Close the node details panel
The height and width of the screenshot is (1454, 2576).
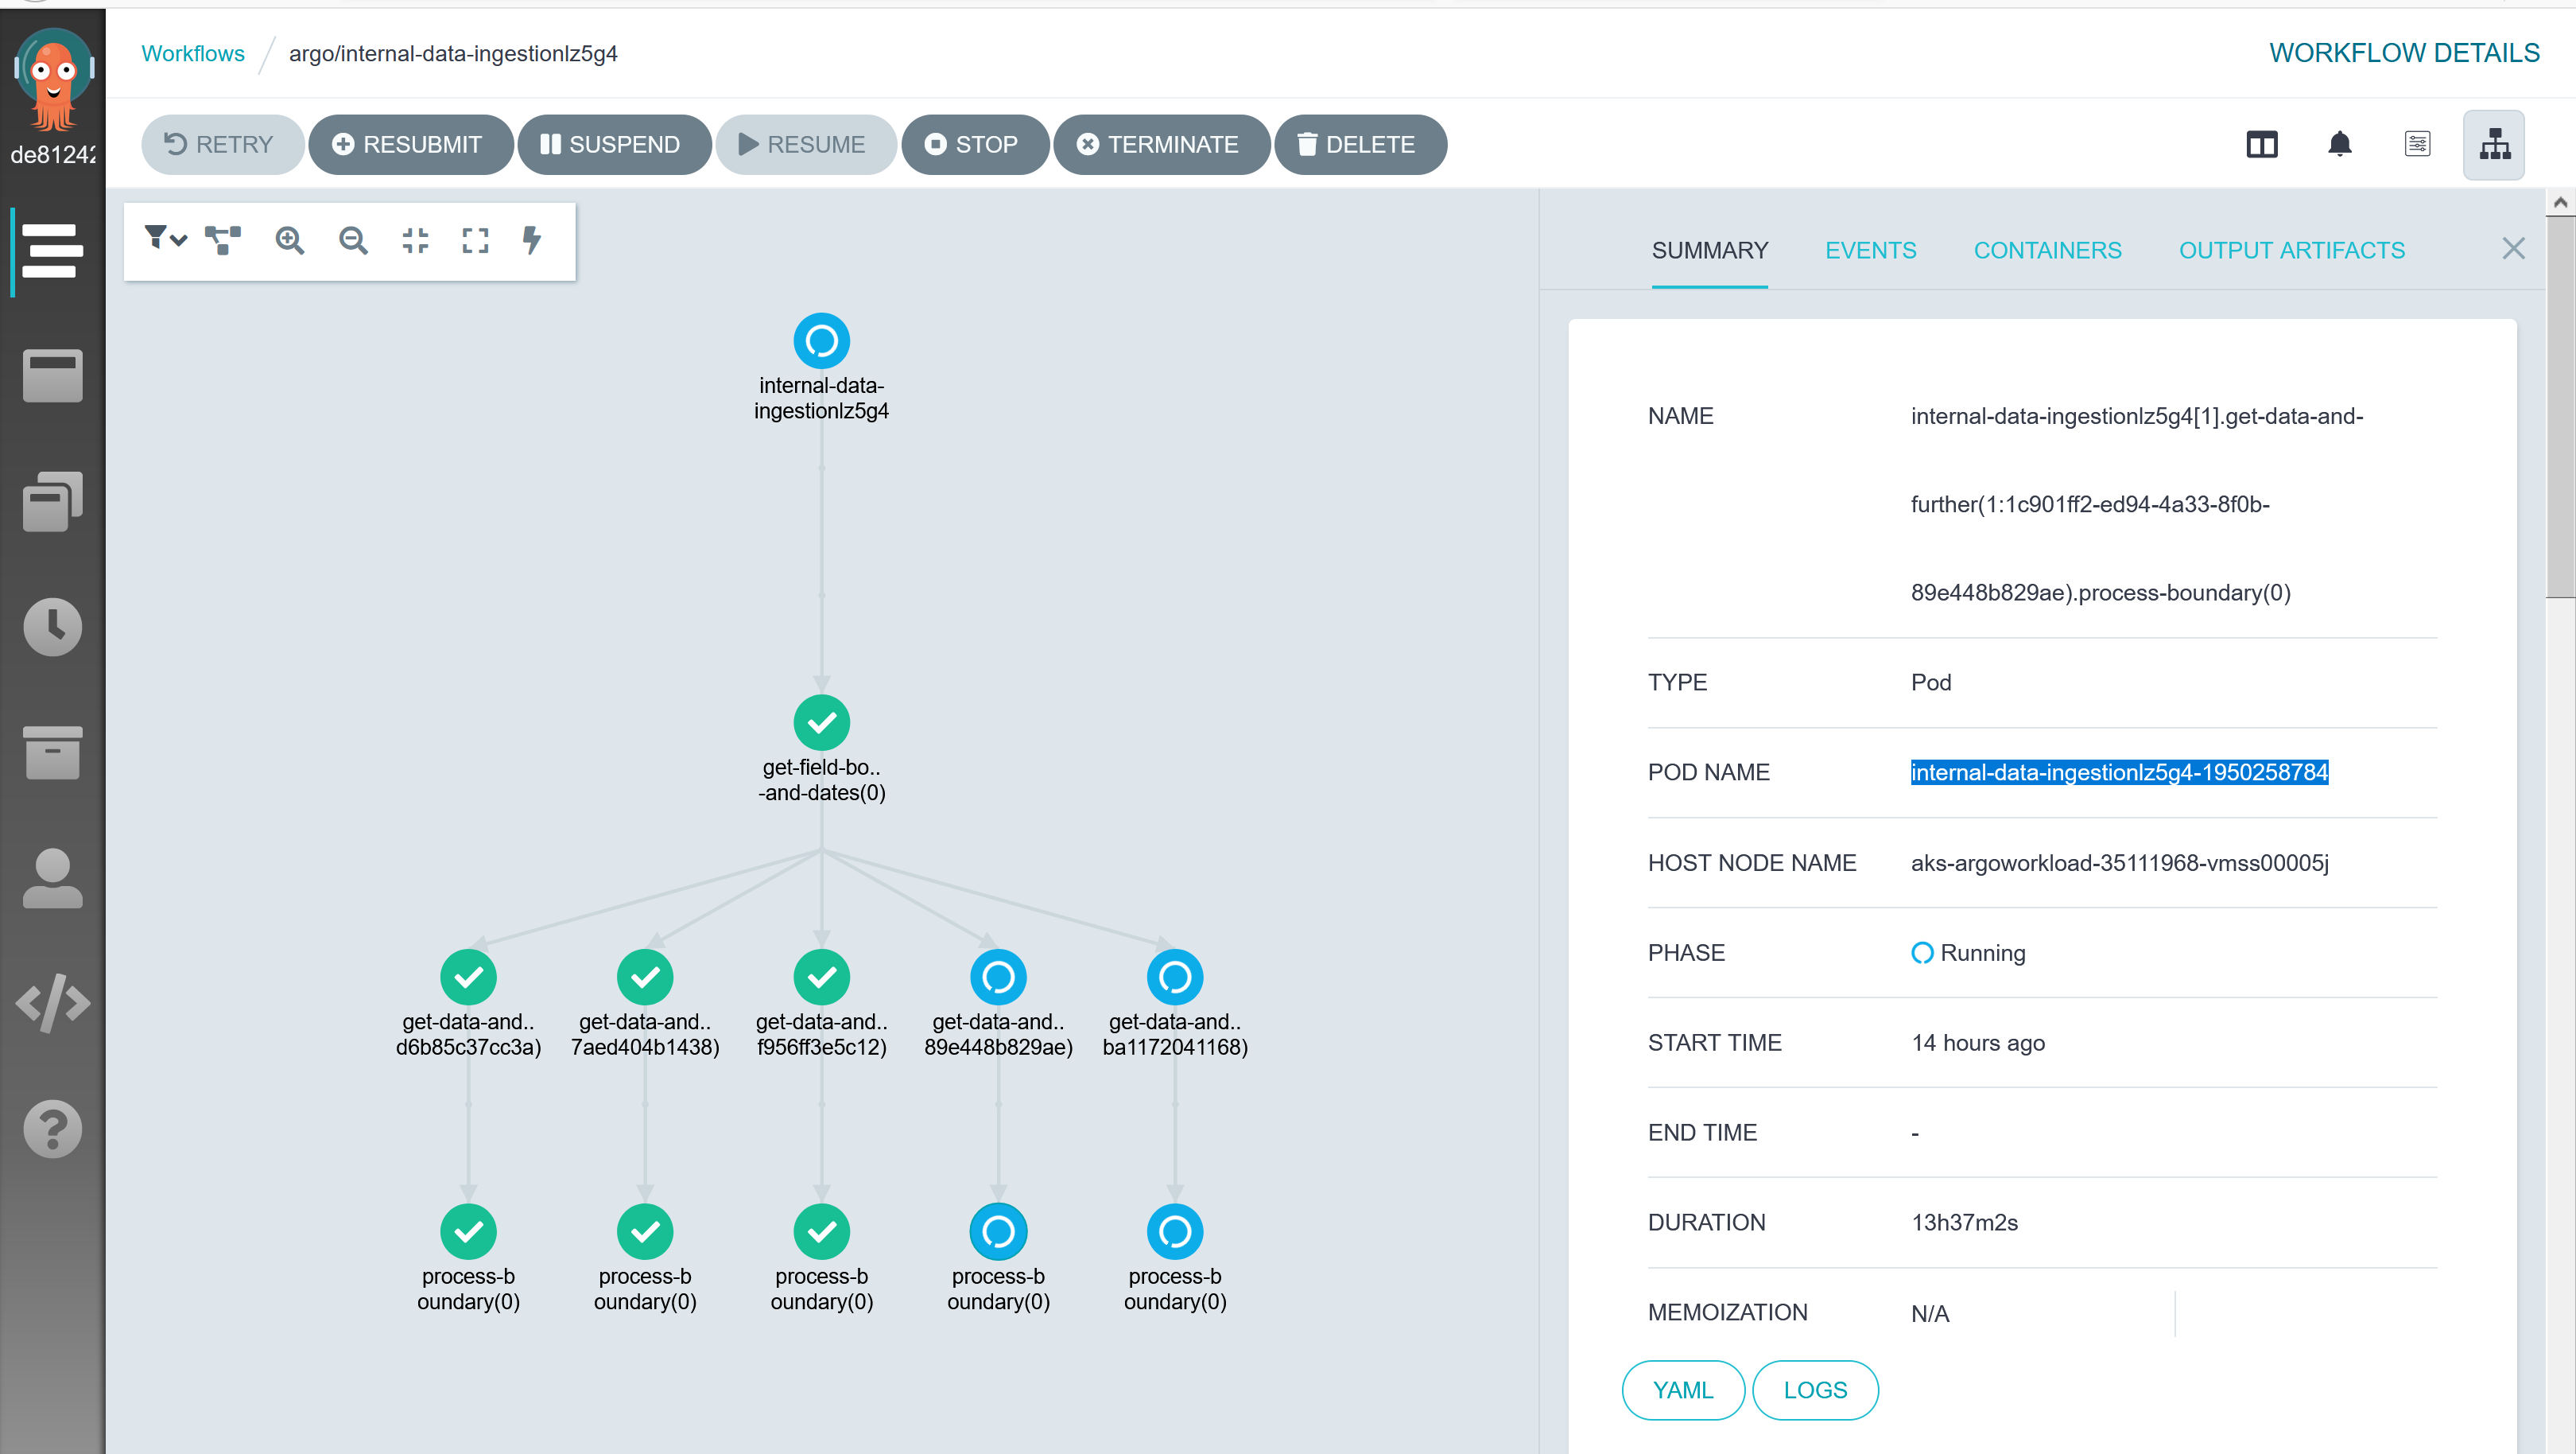pyautogui.click(x=2512, y=248)
